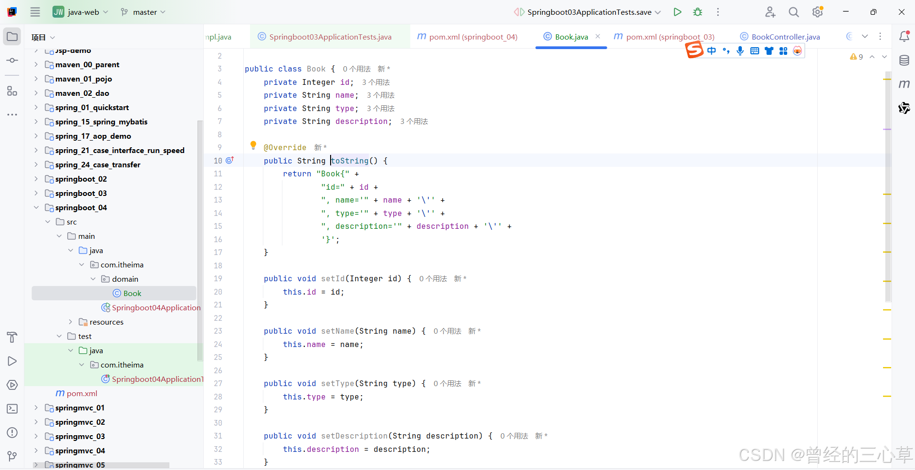
Task: Open the Maven tool window
Action: pos(904,84)
